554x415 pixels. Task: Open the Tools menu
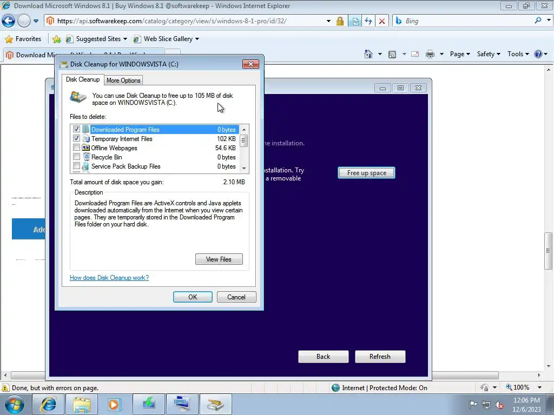[x=518, y=54]
